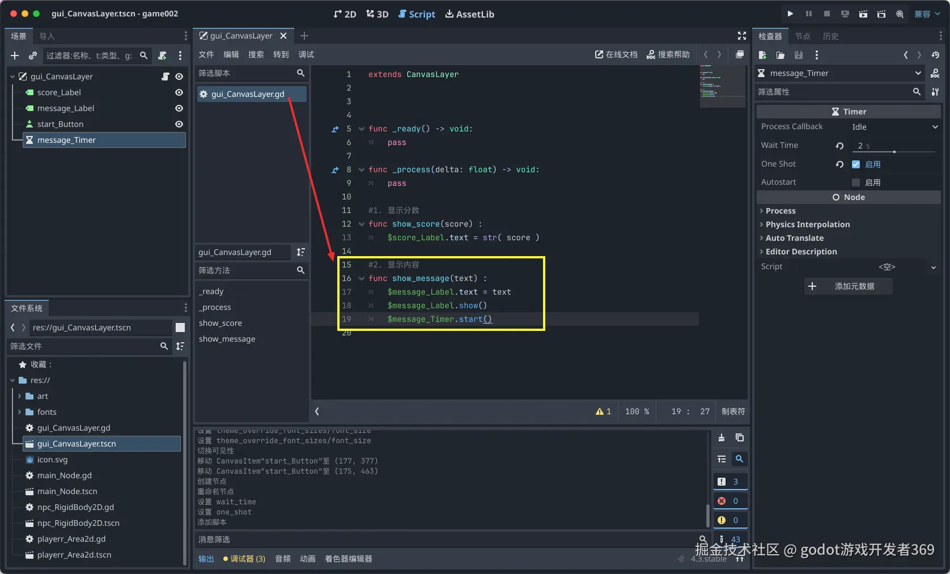Image resolution: width=950 pixels, height=574 pixels.
Task: Close the gui_CanvasLayer scene tab
Action: (x=283, y=36)
